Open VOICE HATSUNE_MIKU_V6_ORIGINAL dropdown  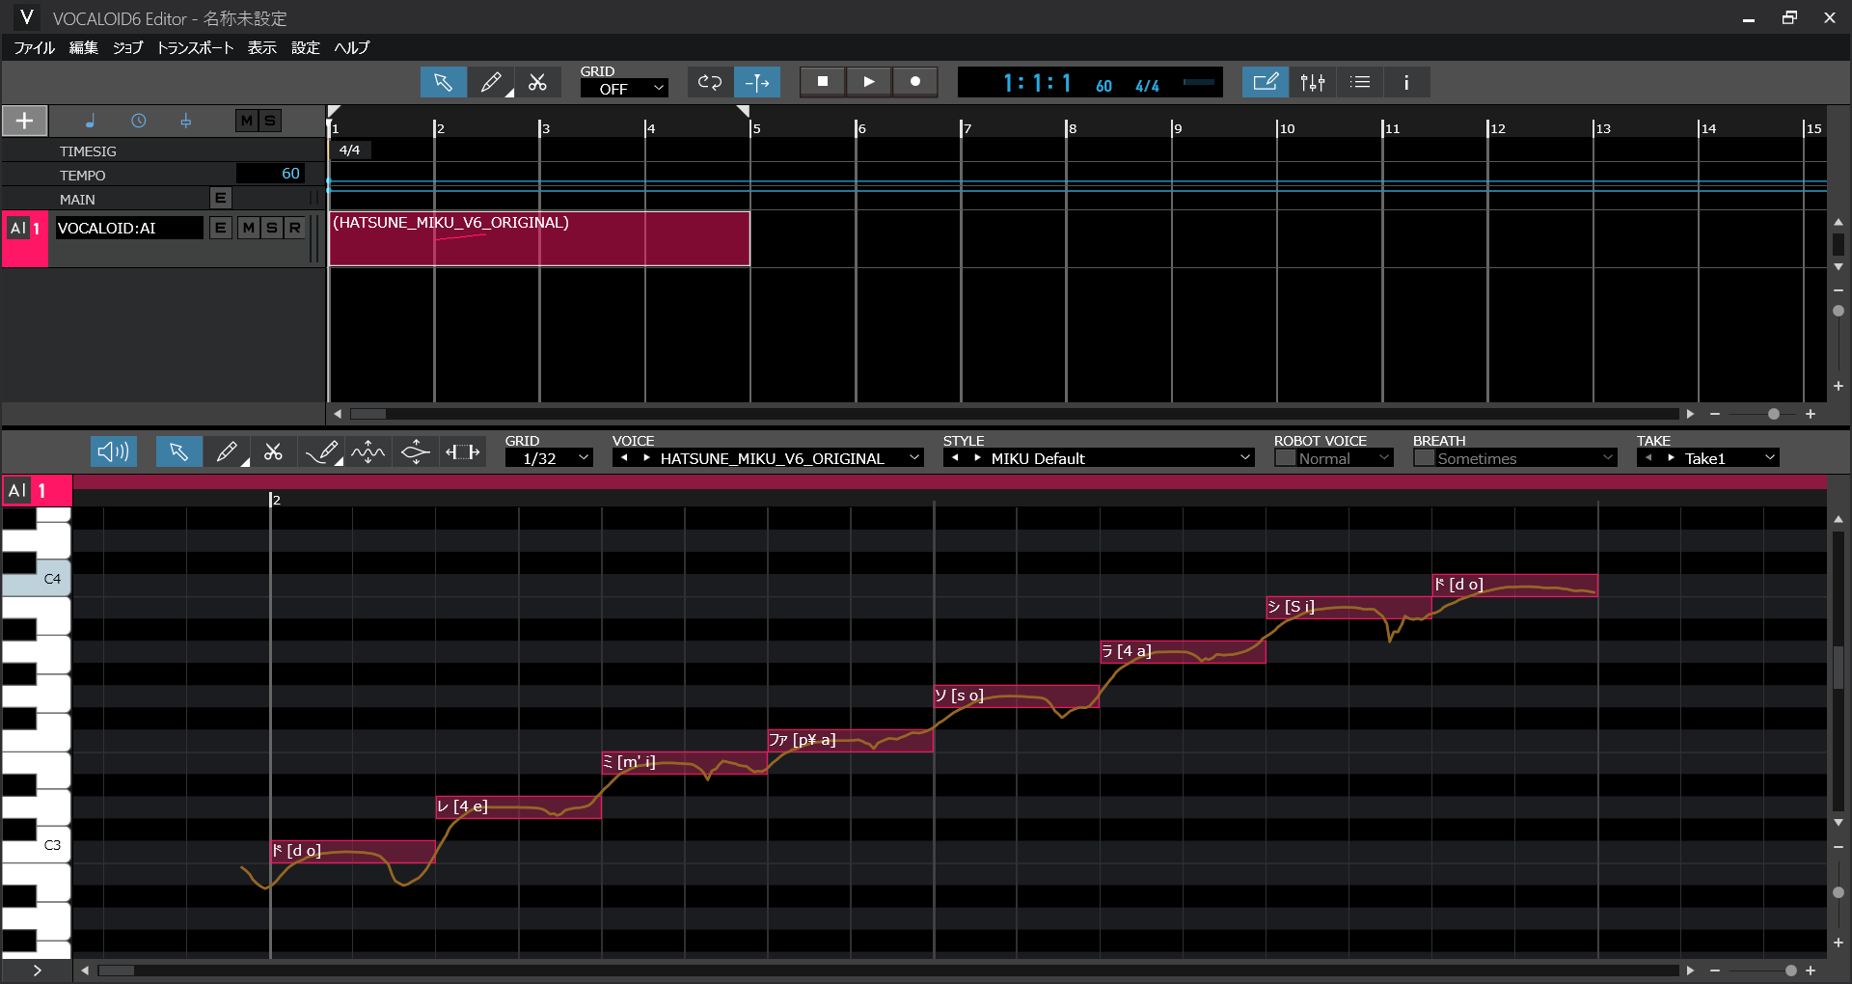tap(789, 458)
